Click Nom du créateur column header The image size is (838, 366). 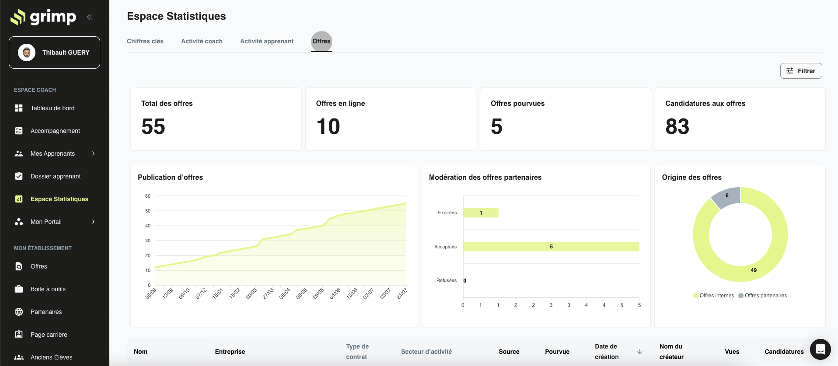[671, 352]
